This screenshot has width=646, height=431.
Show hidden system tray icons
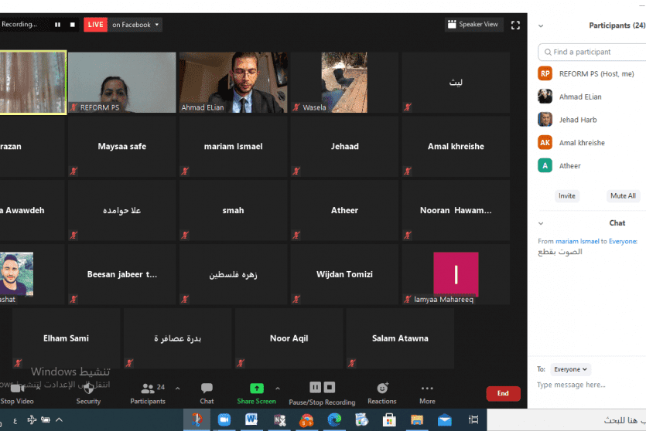[x=59, y=420]
